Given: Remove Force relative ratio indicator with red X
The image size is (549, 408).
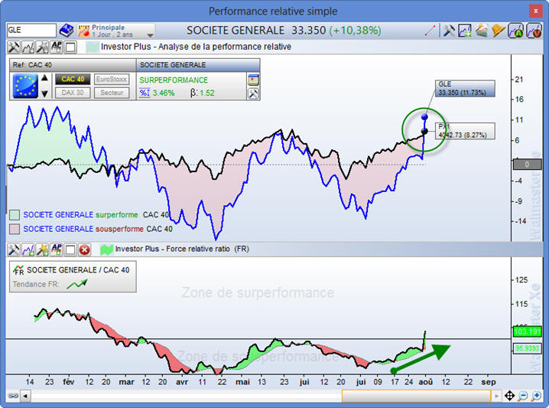Looking at the screenshot, I should 84,250.
